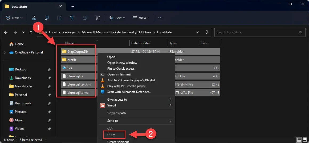The image size is (309, 143).
Task: Open Documents in sidebar
Action: [23, 103]
